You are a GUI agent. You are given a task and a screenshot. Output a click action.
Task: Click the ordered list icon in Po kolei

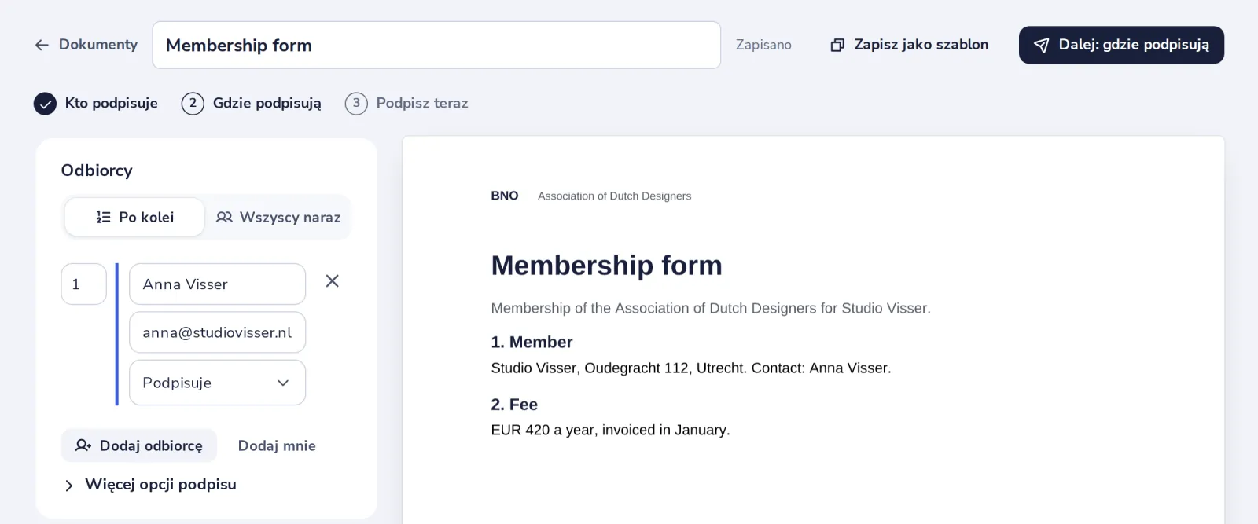tap(103, 217)
